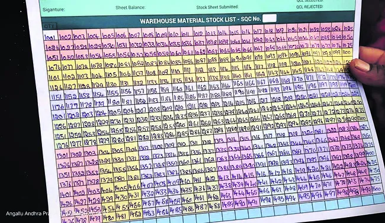Click the QTY header cell
385x223 pixels.
point(50,26)
